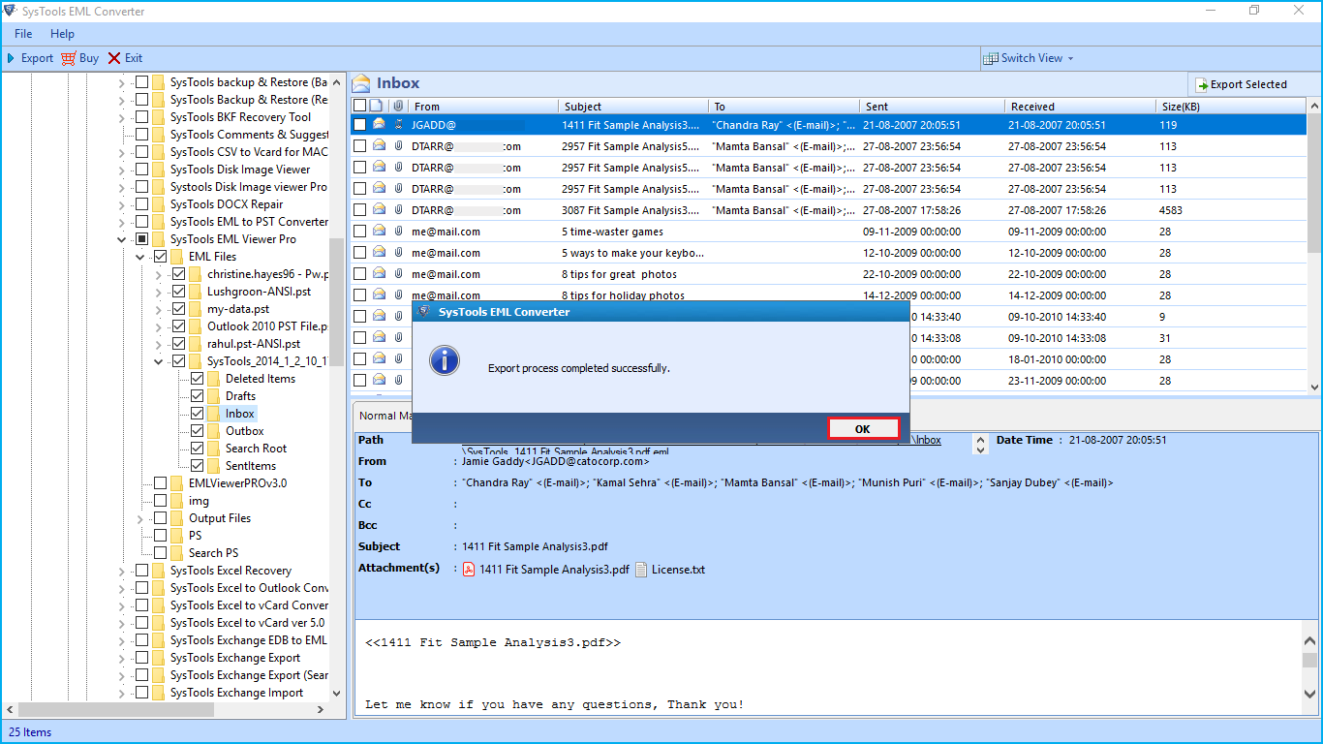
Task: Open the Switch View dropdown arrow
Action: pos(1070,58)
